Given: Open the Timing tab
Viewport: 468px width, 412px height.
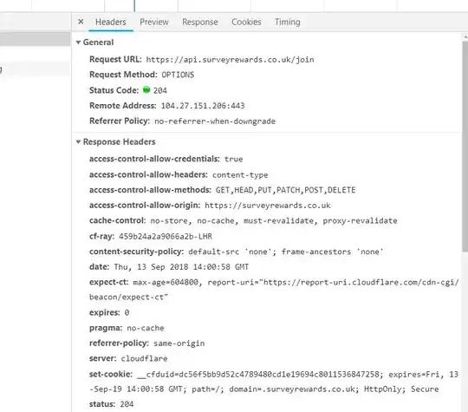Looking at the screenshot, I should click(x=288, y=22).
